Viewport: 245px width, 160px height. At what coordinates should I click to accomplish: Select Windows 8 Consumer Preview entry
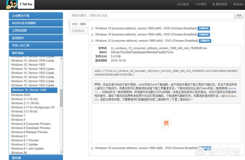tap(31, 124)
